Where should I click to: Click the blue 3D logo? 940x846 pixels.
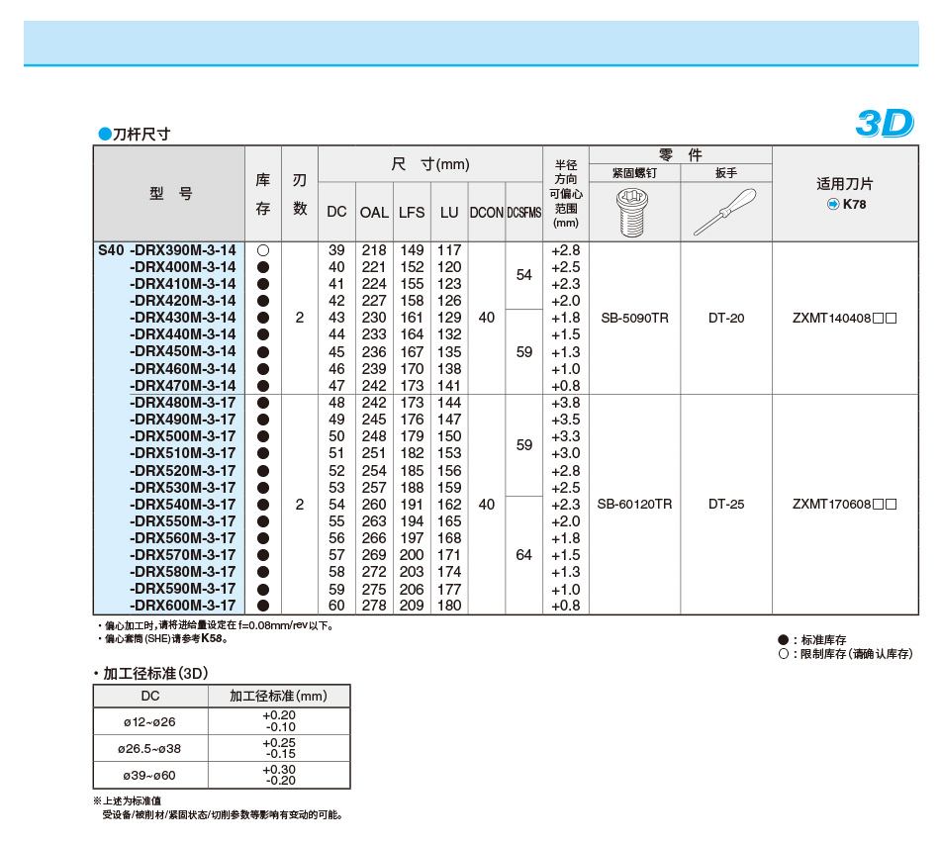click(x=885, y=123)
